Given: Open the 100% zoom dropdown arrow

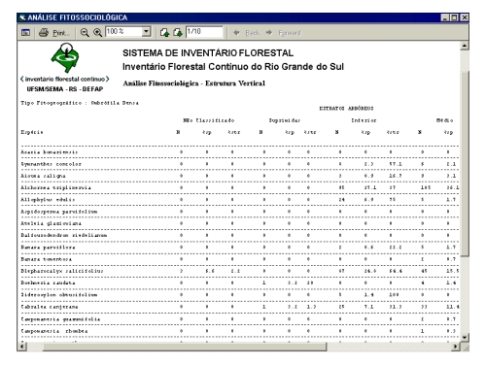Looking at the screenshot, I should coord(147,32).
